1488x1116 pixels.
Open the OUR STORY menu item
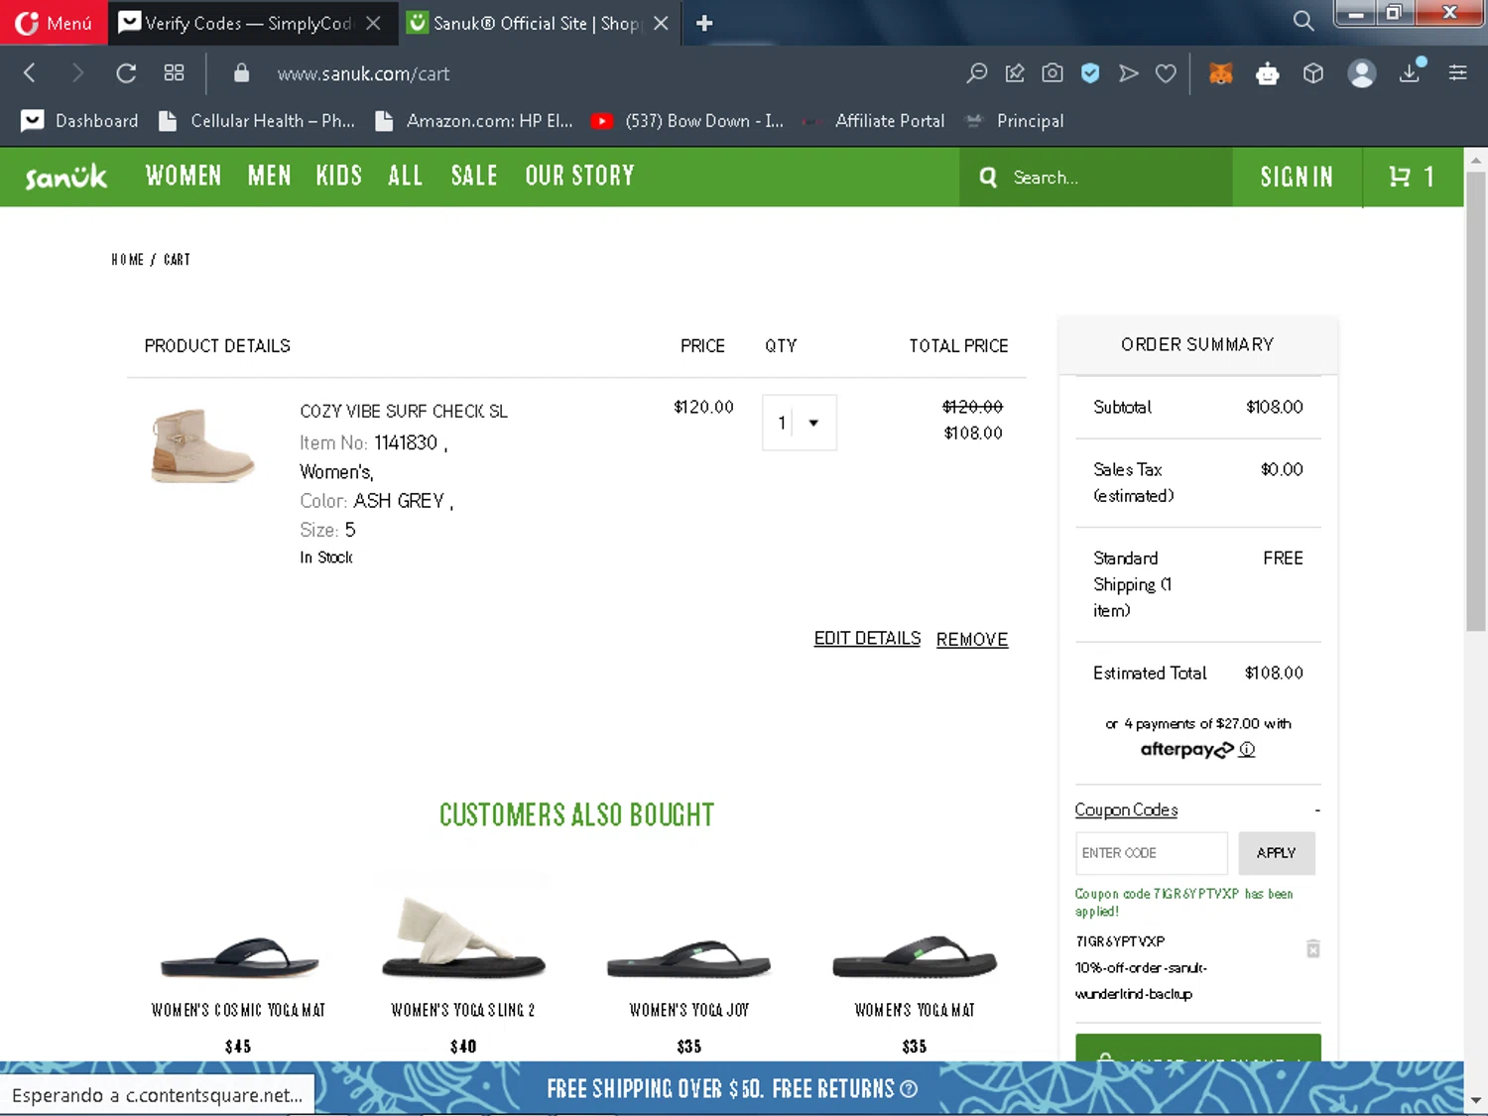pos(580,177)
